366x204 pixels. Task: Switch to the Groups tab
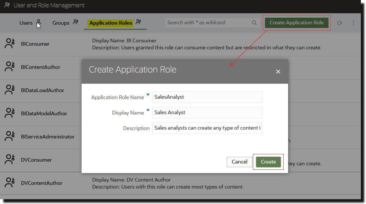[x=61, y=23]
